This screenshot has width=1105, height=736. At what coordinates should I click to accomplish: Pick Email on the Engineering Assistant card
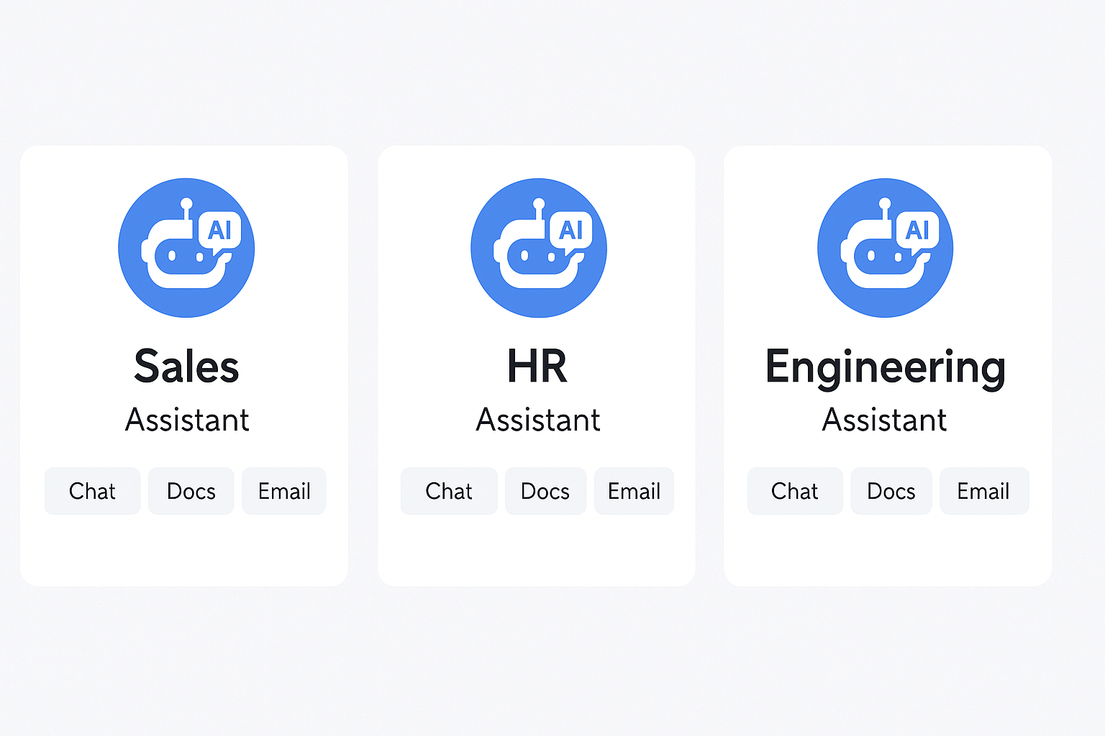pos(983,491)
